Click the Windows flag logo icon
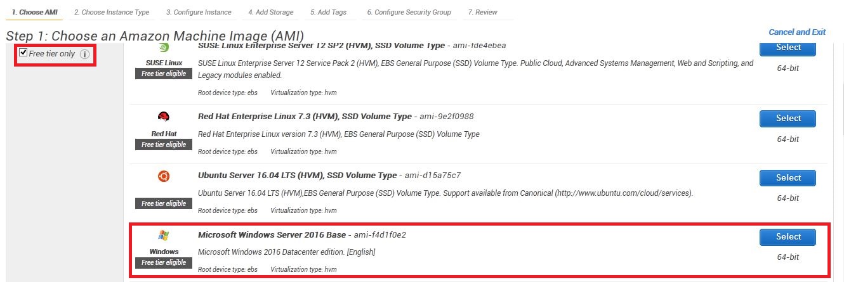 [x=164, y=236]
